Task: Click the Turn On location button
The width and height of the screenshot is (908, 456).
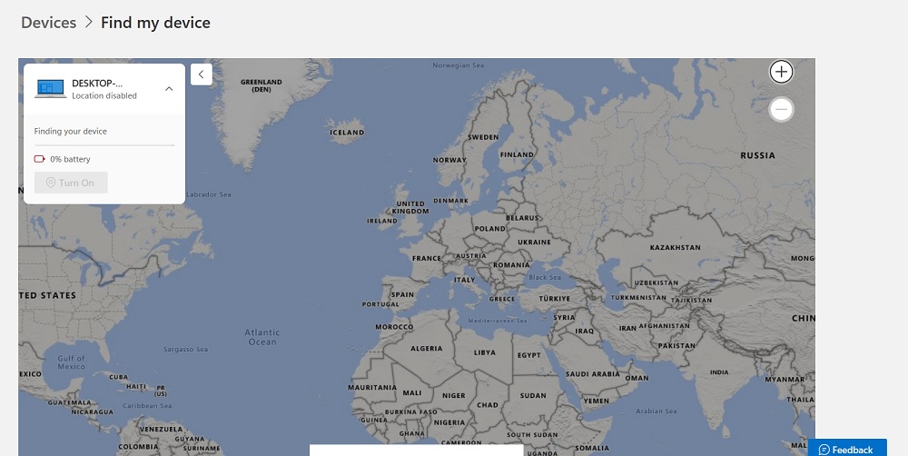Action: point(71,183)
